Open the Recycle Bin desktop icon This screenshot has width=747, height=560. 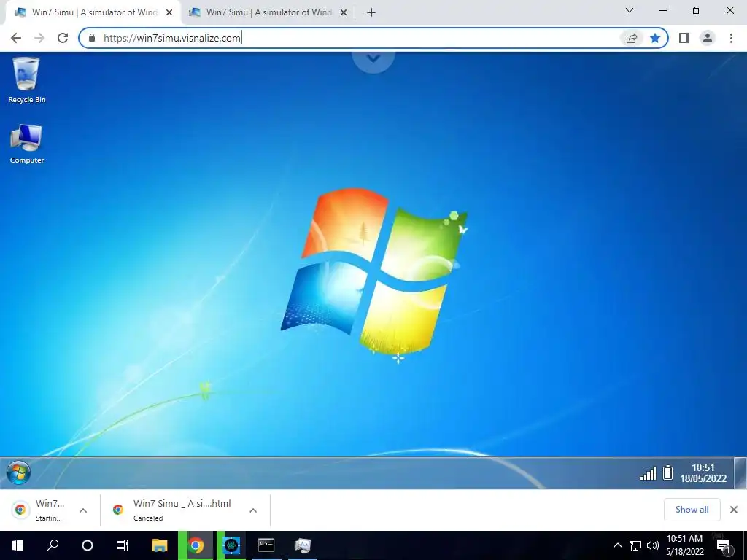pos(26,80)
